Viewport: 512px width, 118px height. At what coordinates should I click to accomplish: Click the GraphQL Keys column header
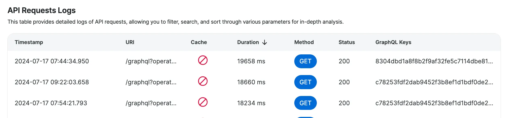393,42
